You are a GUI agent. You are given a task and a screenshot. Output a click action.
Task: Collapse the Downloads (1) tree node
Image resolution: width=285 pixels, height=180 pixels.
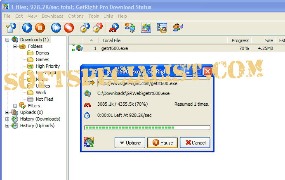7,40
